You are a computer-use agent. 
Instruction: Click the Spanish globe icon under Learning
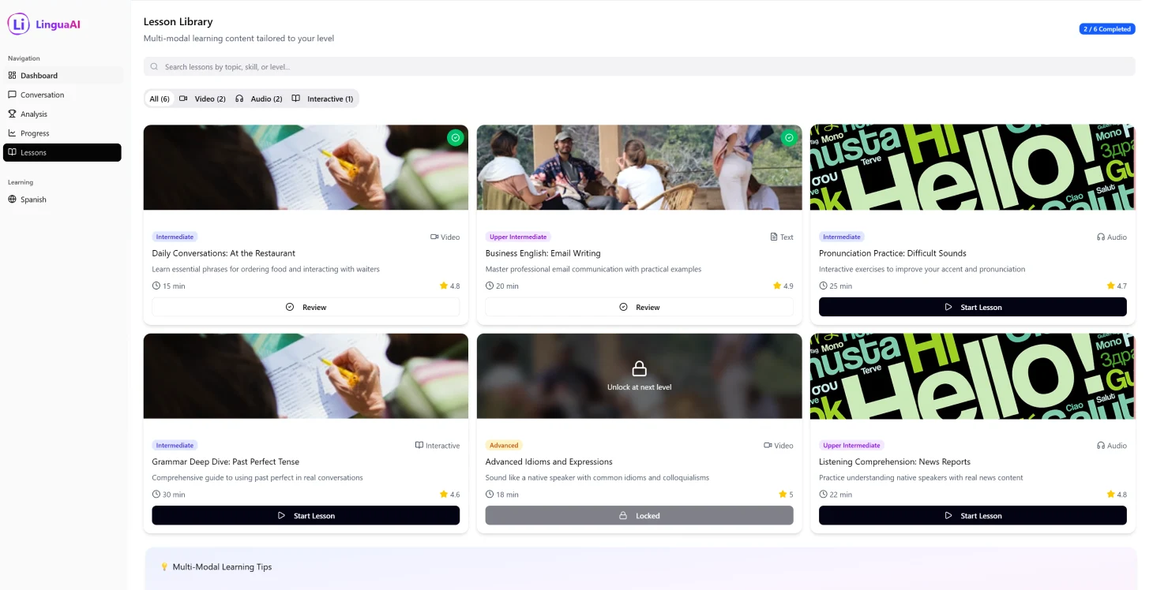(x=11, y=200)
